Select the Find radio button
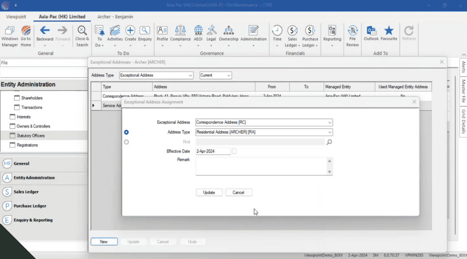The height and width of the screenshot is (259, 467). 126,142
